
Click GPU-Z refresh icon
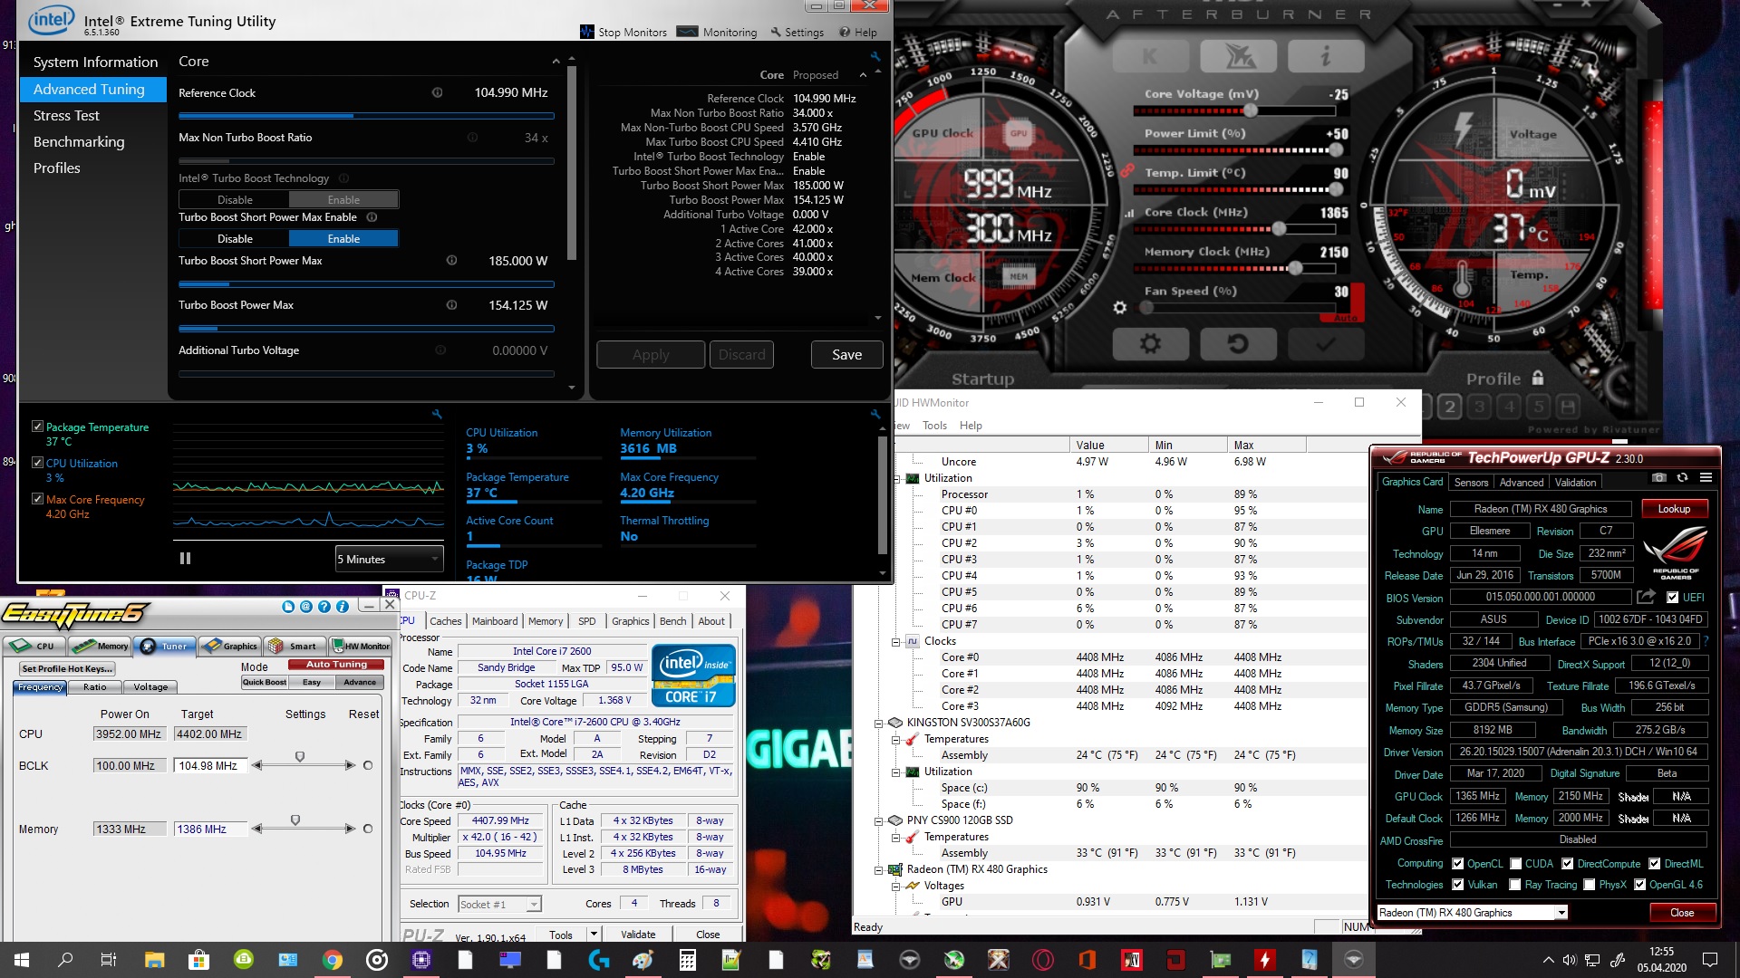[1682, 477]
